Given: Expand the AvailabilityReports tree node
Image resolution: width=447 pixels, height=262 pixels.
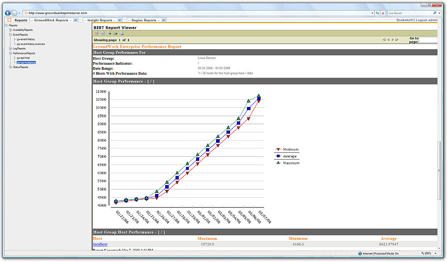Looking at the screenshot, I should pyautogui.click(x=10, y=30).
